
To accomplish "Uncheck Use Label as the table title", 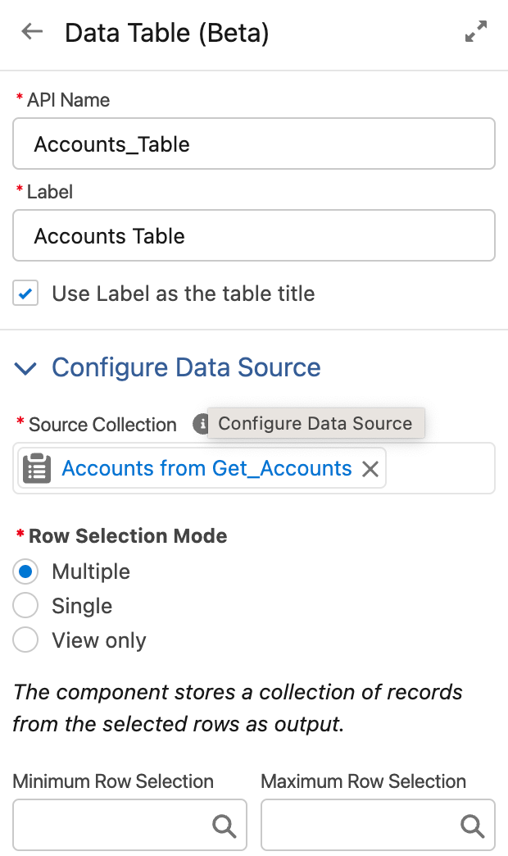I will click(x=25, y=294).
